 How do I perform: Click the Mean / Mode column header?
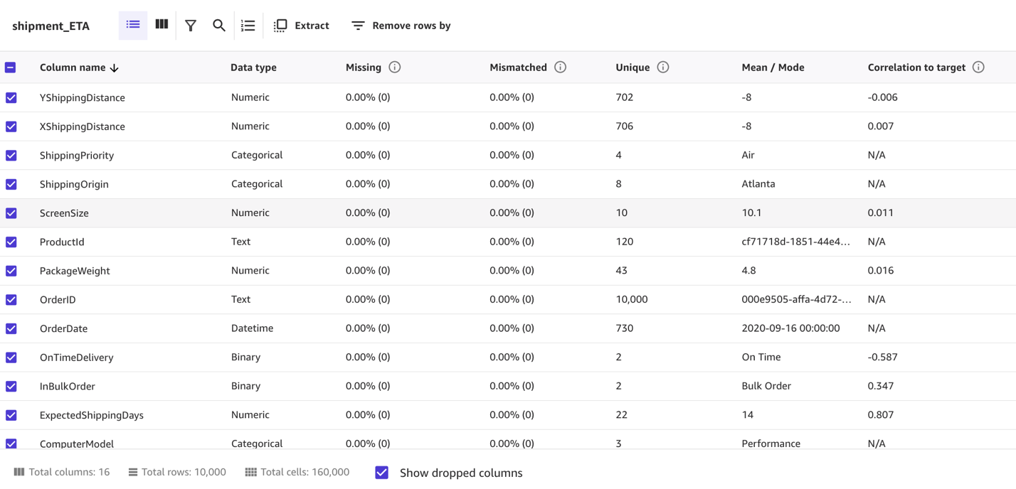(x=773, y=68)
